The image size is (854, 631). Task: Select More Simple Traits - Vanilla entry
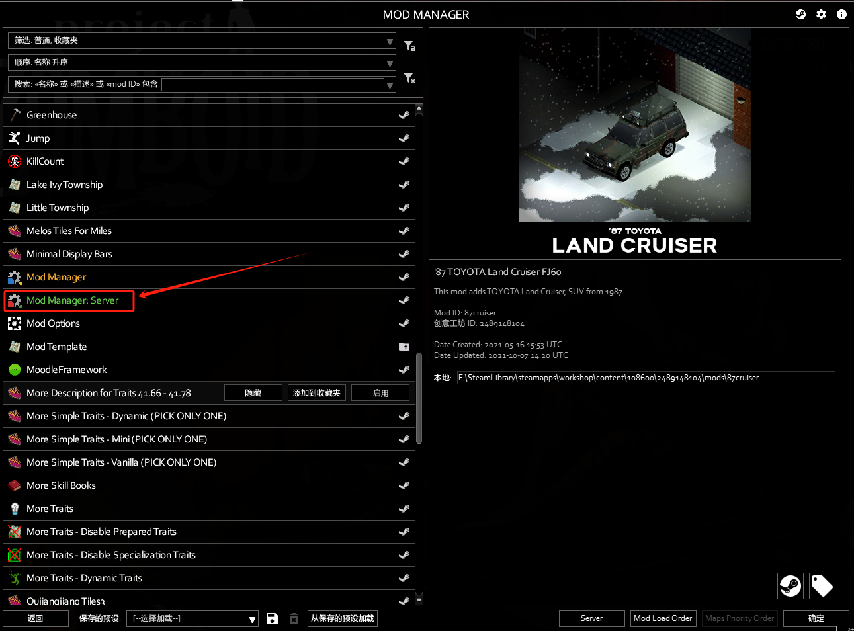209,462
